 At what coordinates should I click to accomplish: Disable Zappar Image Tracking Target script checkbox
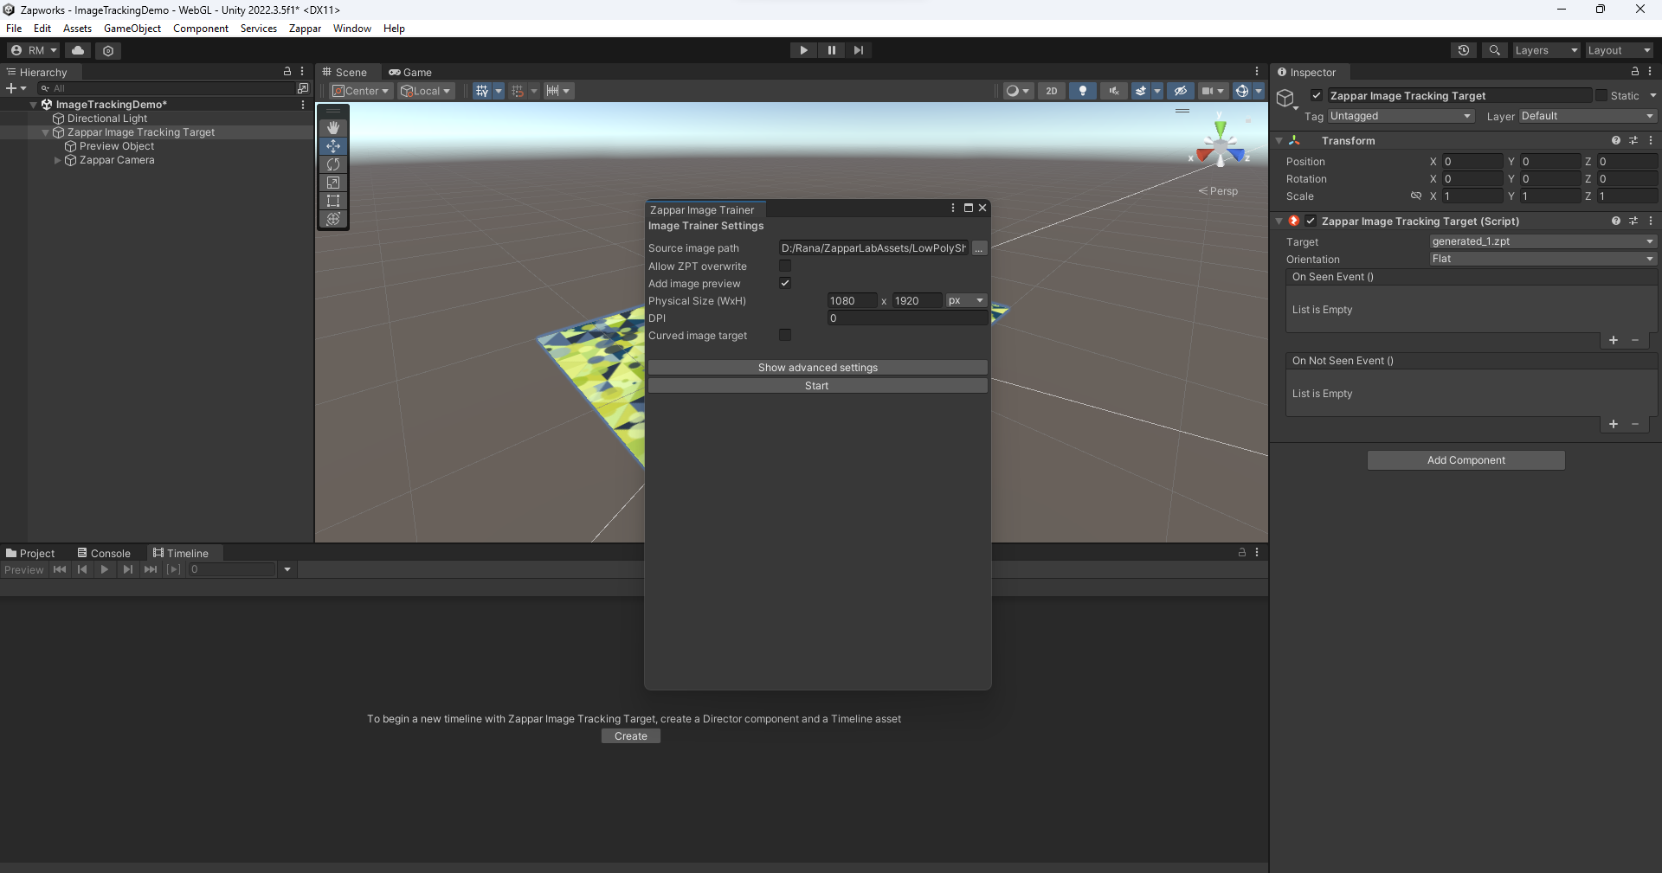(1311, 221)
